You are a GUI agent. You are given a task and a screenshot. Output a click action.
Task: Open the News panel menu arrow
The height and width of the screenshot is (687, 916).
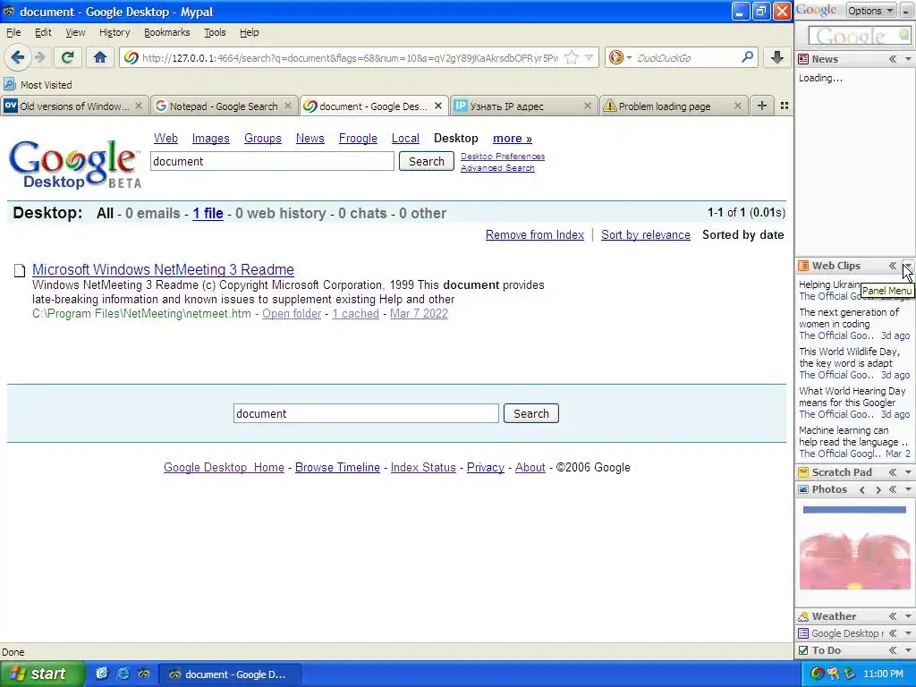(908, 59)
